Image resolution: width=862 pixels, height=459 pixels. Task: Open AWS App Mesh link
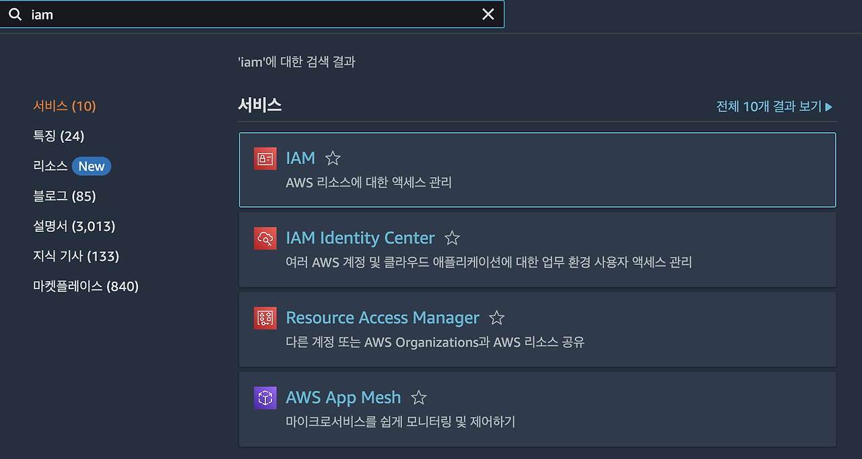pos(343,398)
